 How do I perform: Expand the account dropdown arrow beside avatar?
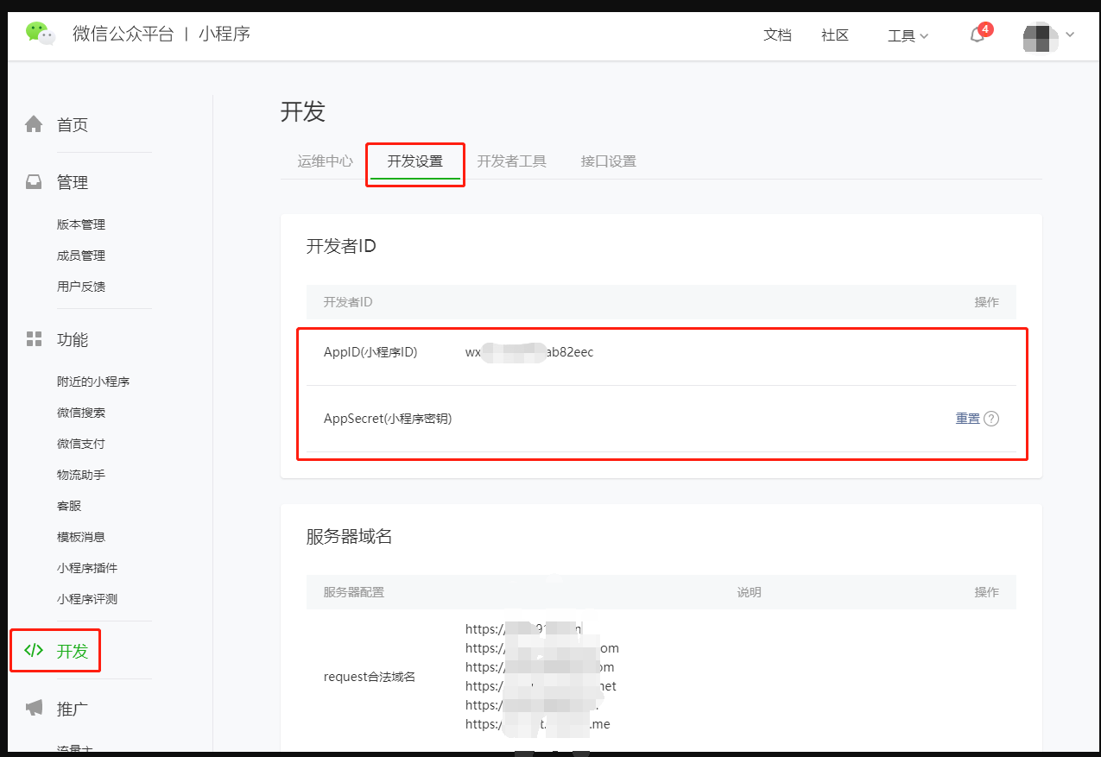pyautogui.click(x=1071, y=35)
